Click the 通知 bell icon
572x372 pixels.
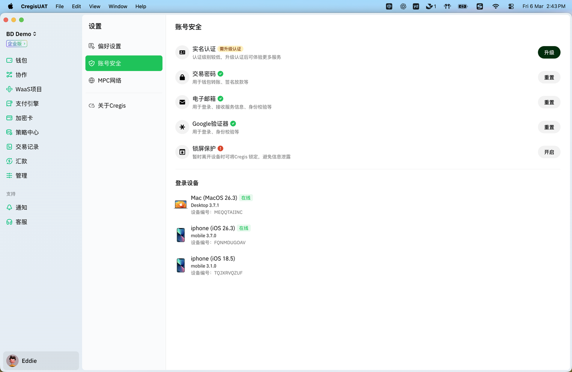click(x=9, y=207)
